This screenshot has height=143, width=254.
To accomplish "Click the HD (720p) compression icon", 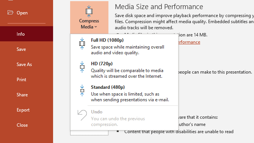I will 82,67.
